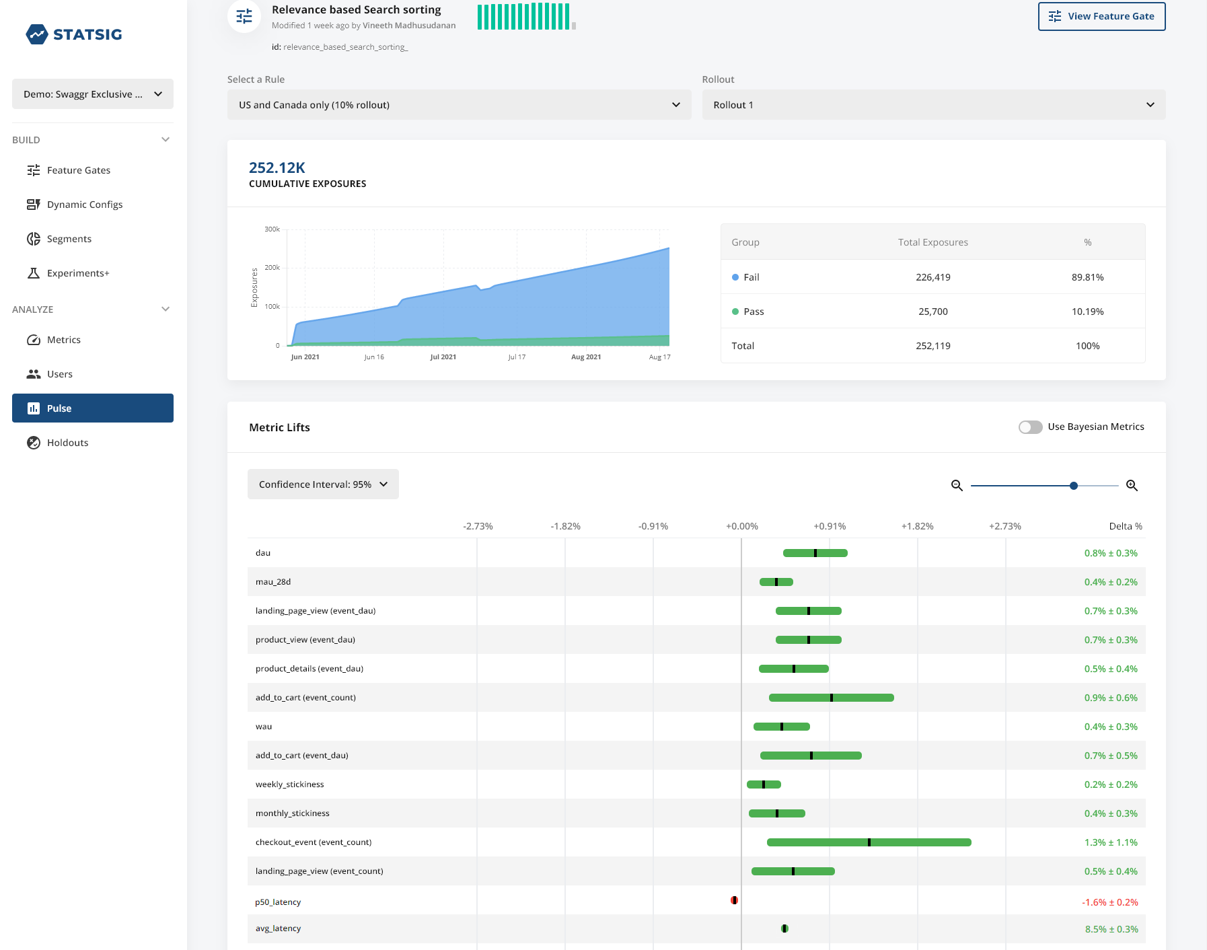Open the Rollout 1 dropdown

[x=933, y=105]
